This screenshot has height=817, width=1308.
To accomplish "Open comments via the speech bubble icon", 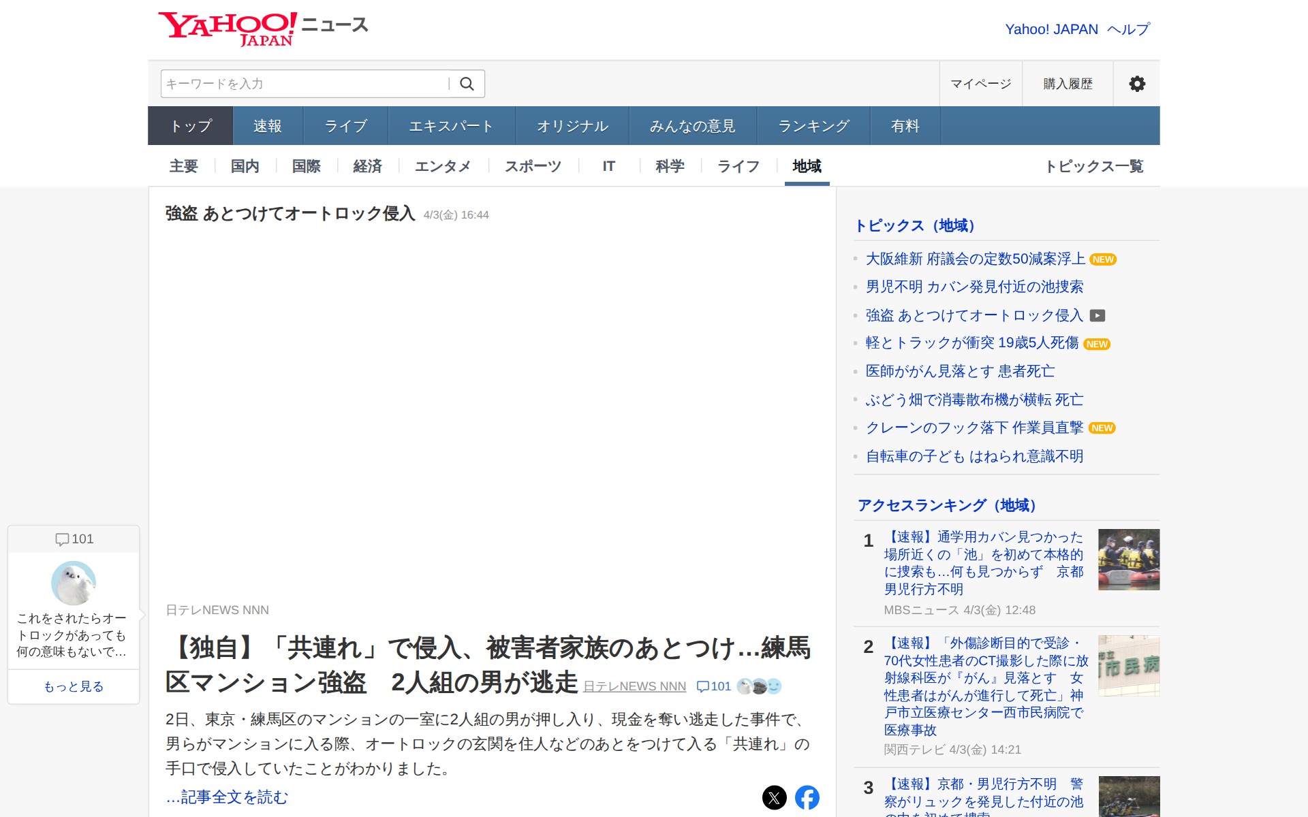I will (702, 686).
